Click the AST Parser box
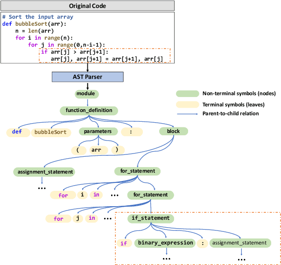281x265 pixels. pyautogui.click(x=87, y=77)
